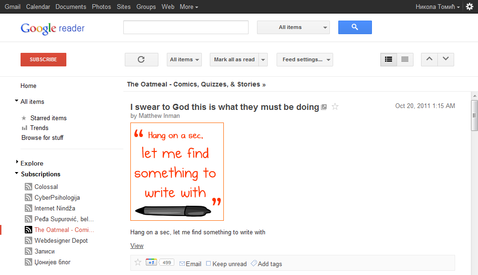Expand the Explore section
This screenshot has width=478, height=275.
pos(17,162)
